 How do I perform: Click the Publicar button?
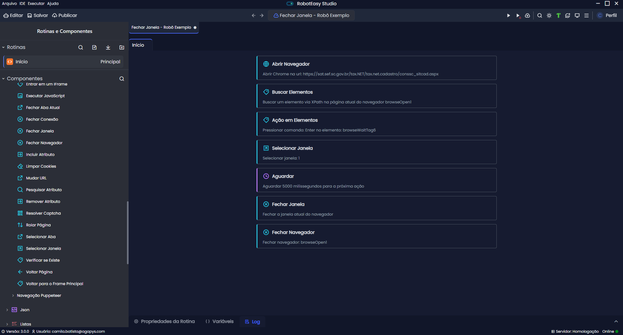(65, 15)
